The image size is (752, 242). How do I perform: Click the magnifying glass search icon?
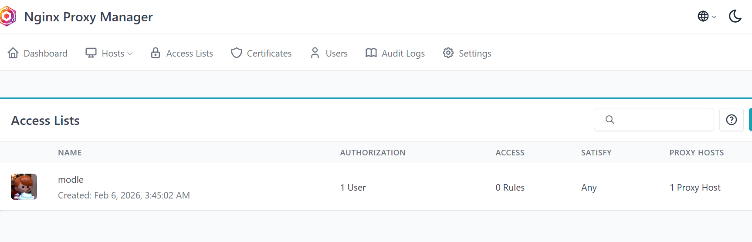(610, 120)
